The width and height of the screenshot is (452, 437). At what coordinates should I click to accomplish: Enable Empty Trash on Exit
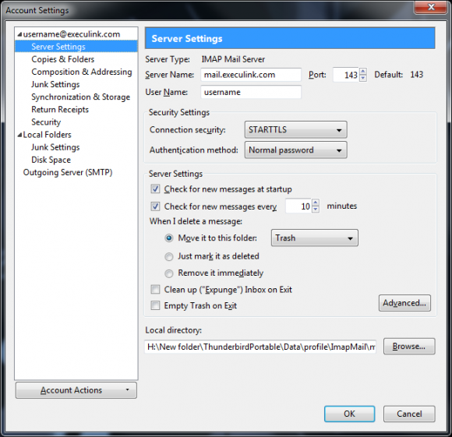coord(155,305)
